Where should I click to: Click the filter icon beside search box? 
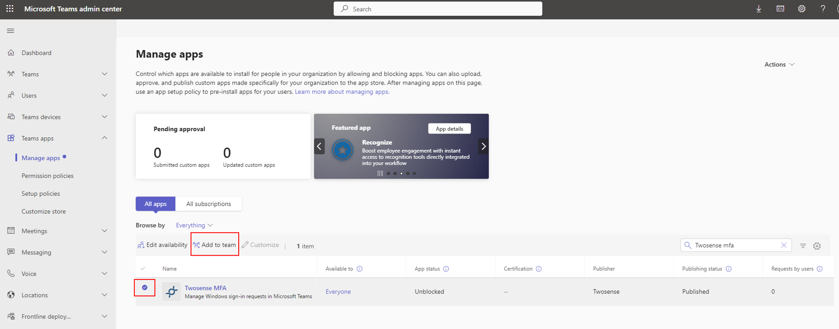803,246
